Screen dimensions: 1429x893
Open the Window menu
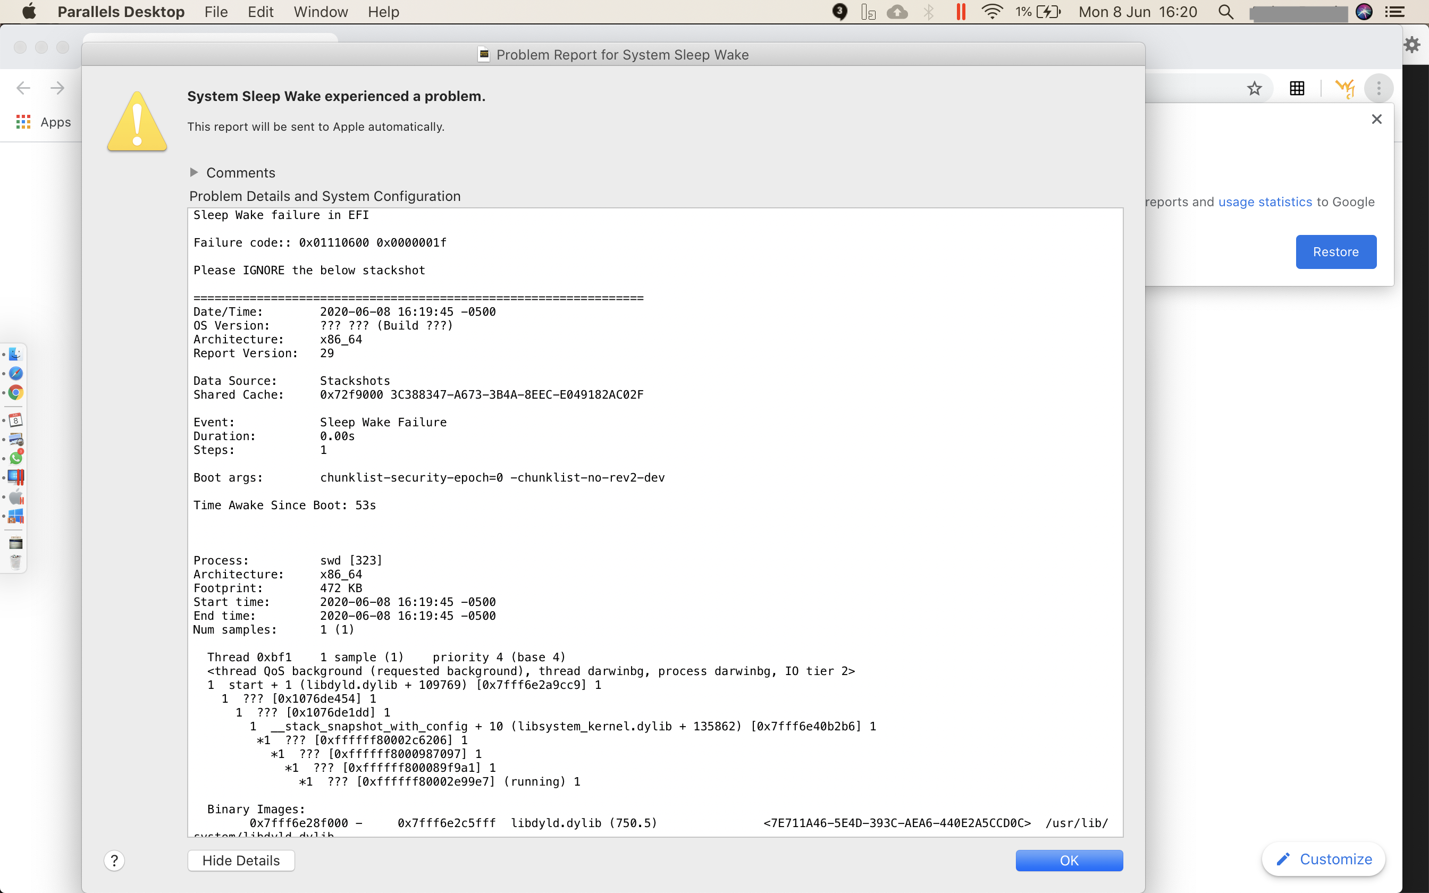point(321,12)
